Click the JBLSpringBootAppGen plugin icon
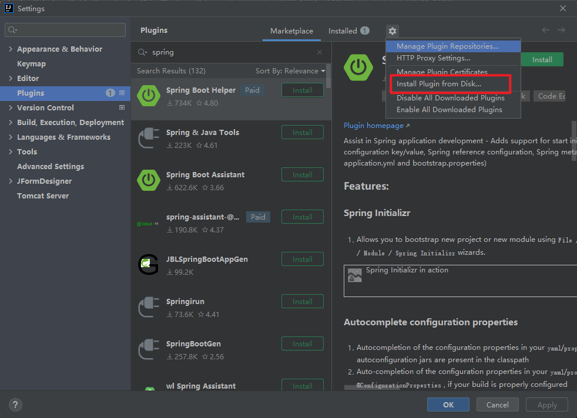Screen dimensions: 577x418 click(148, 264)
